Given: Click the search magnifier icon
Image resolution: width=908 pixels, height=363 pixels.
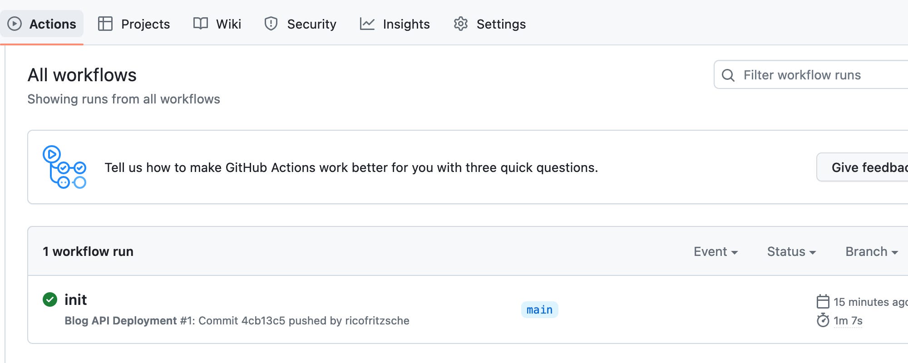Looking at the screenshot, I should 728,75.
